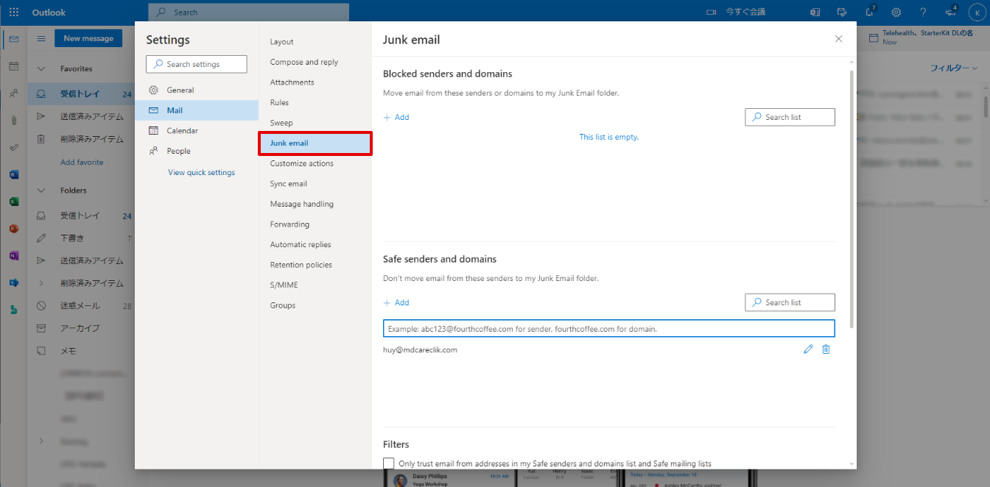Open the app launcher waffle icon

13,13
